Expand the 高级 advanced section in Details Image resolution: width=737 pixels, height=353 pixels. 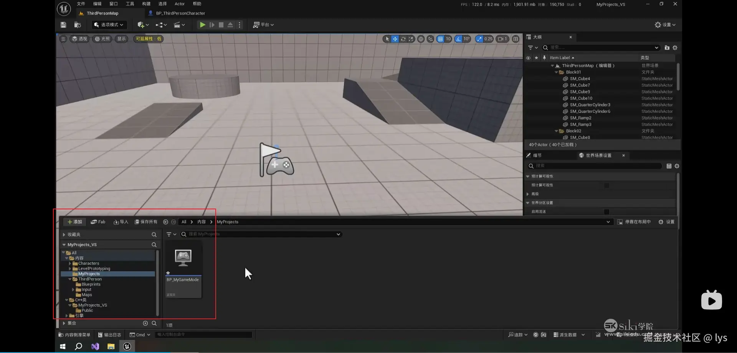pos(528,194)
